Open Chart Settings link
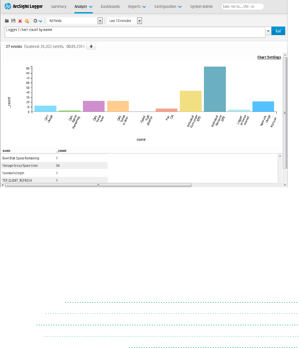The width and height of the screenshot is (299, 348). (x=269, y=57)
